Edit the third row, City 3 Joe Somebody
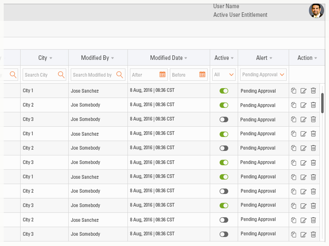329x246 pixels. (304, 119)
